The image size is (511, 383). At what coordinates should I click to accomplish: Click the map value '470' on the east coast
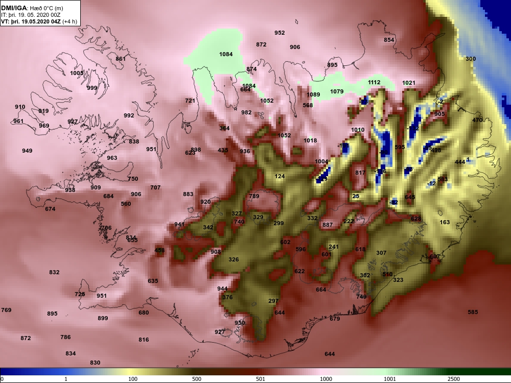(477, 120)
